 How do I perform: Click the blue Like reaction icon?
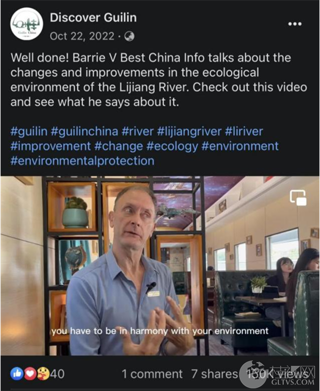coord(17,374)
